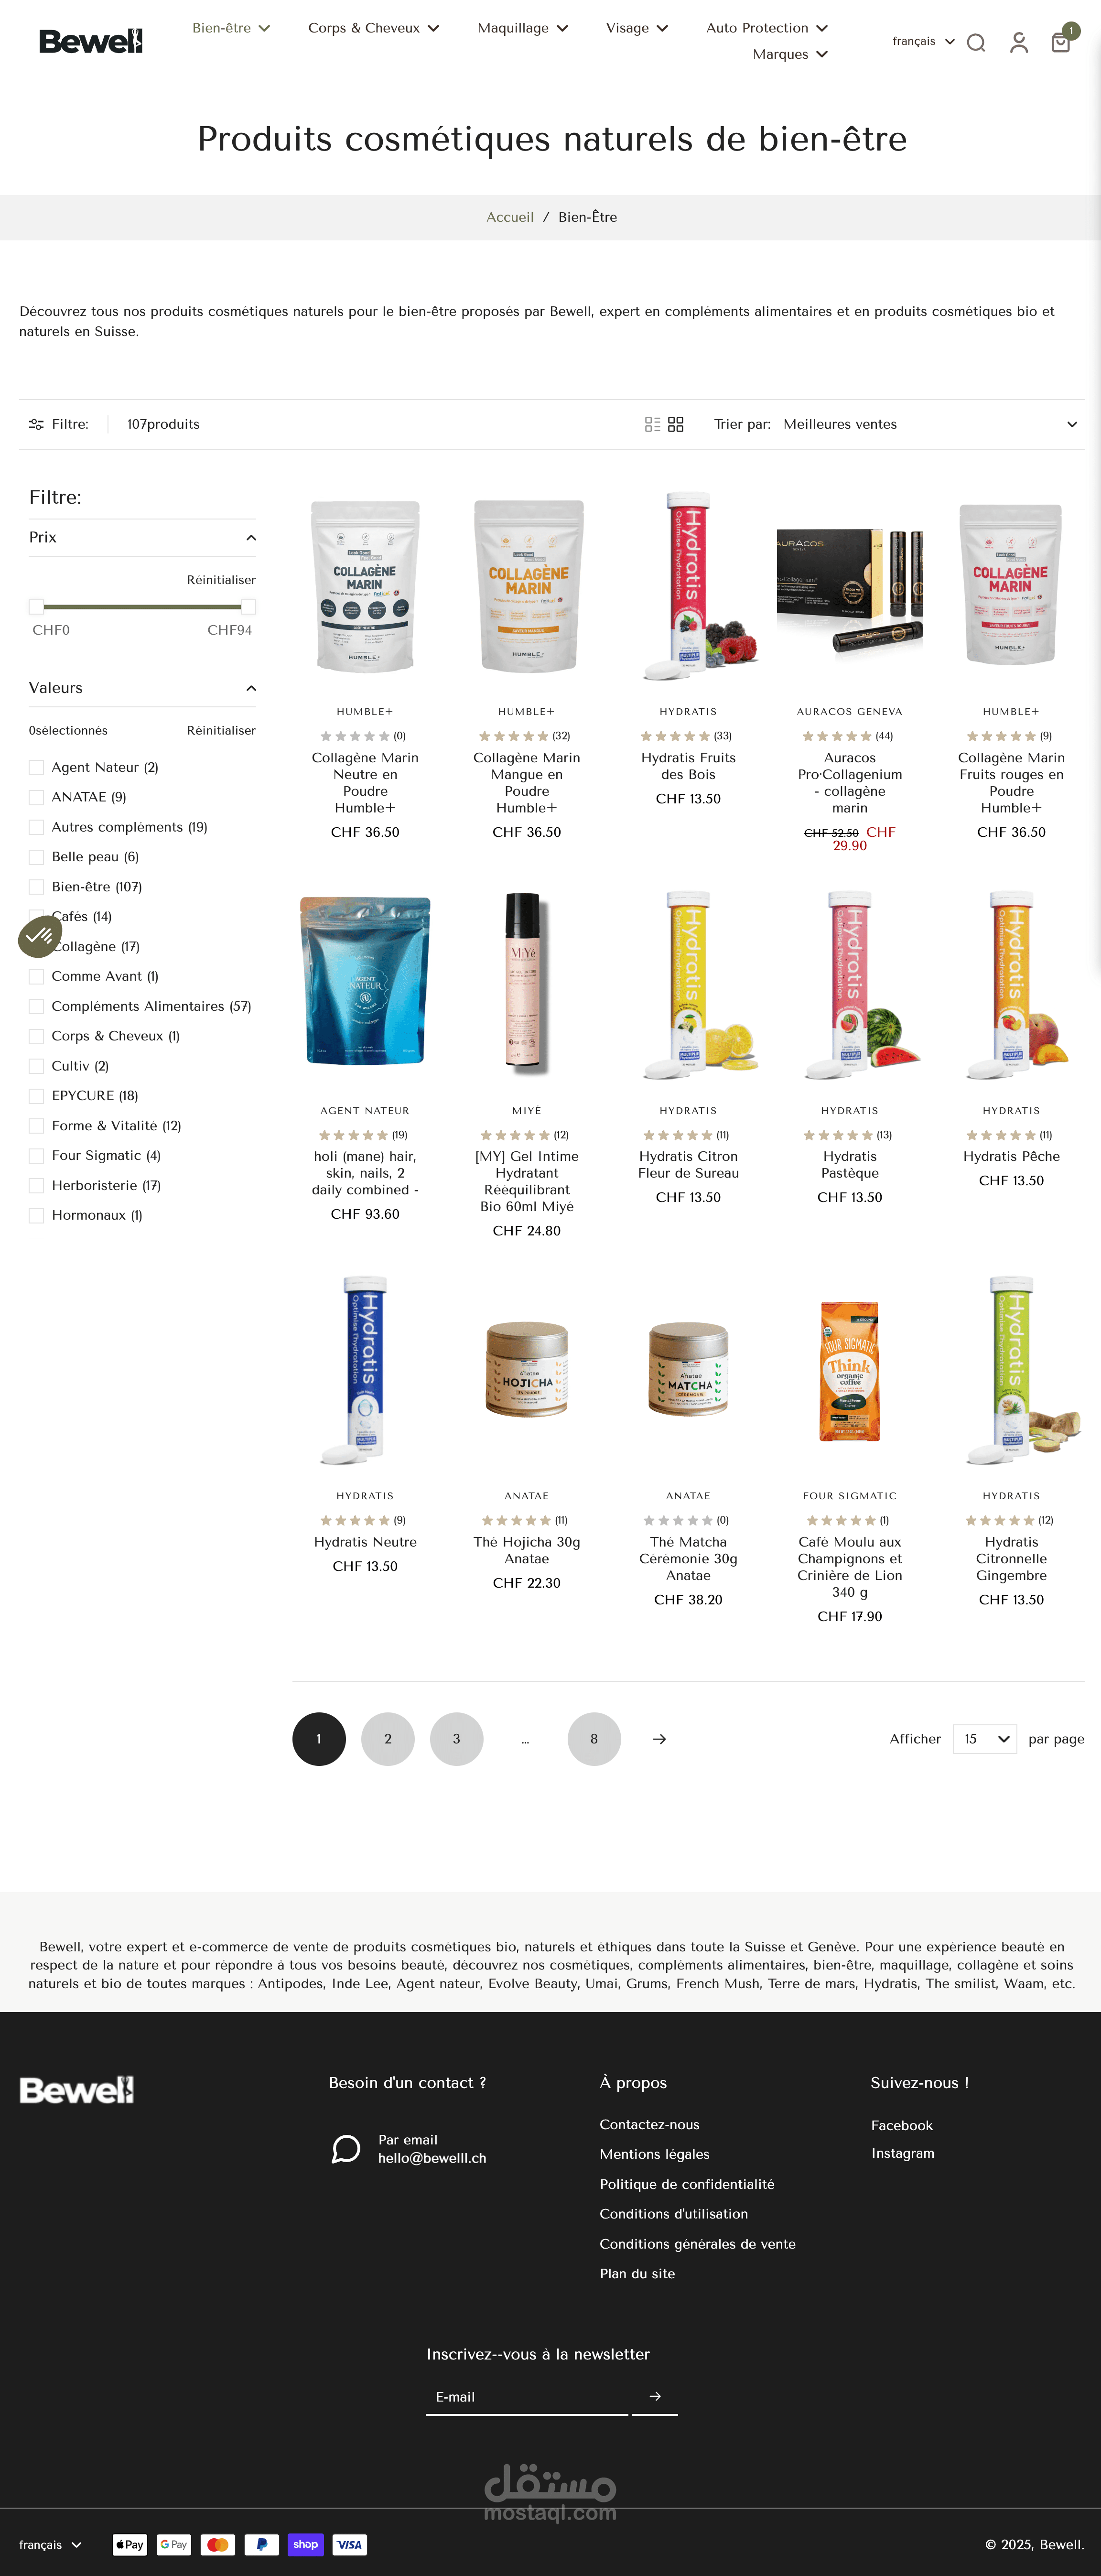Open the shopping cart icon
1101x2576 pixels.
point(1060,42)
